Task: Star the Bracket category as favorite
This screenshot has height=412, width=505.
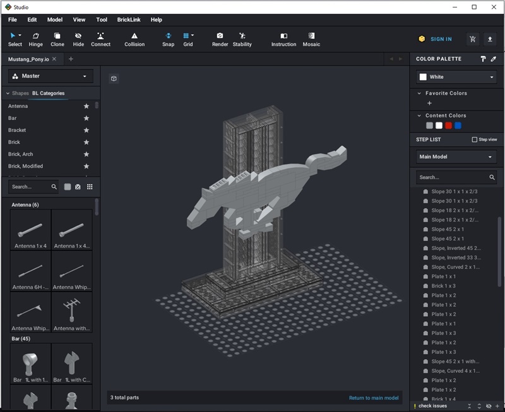Action: (86, 130)
